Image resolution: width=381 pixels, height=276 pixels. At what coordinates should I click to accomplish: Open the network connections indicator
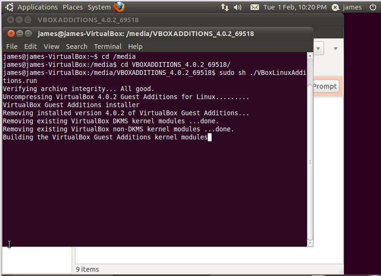224,7
